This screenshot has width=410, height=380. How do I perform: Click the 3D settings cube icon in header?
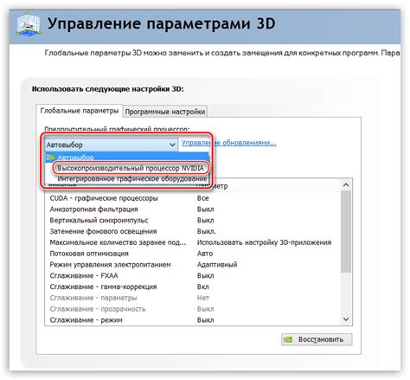coord(29,25)
